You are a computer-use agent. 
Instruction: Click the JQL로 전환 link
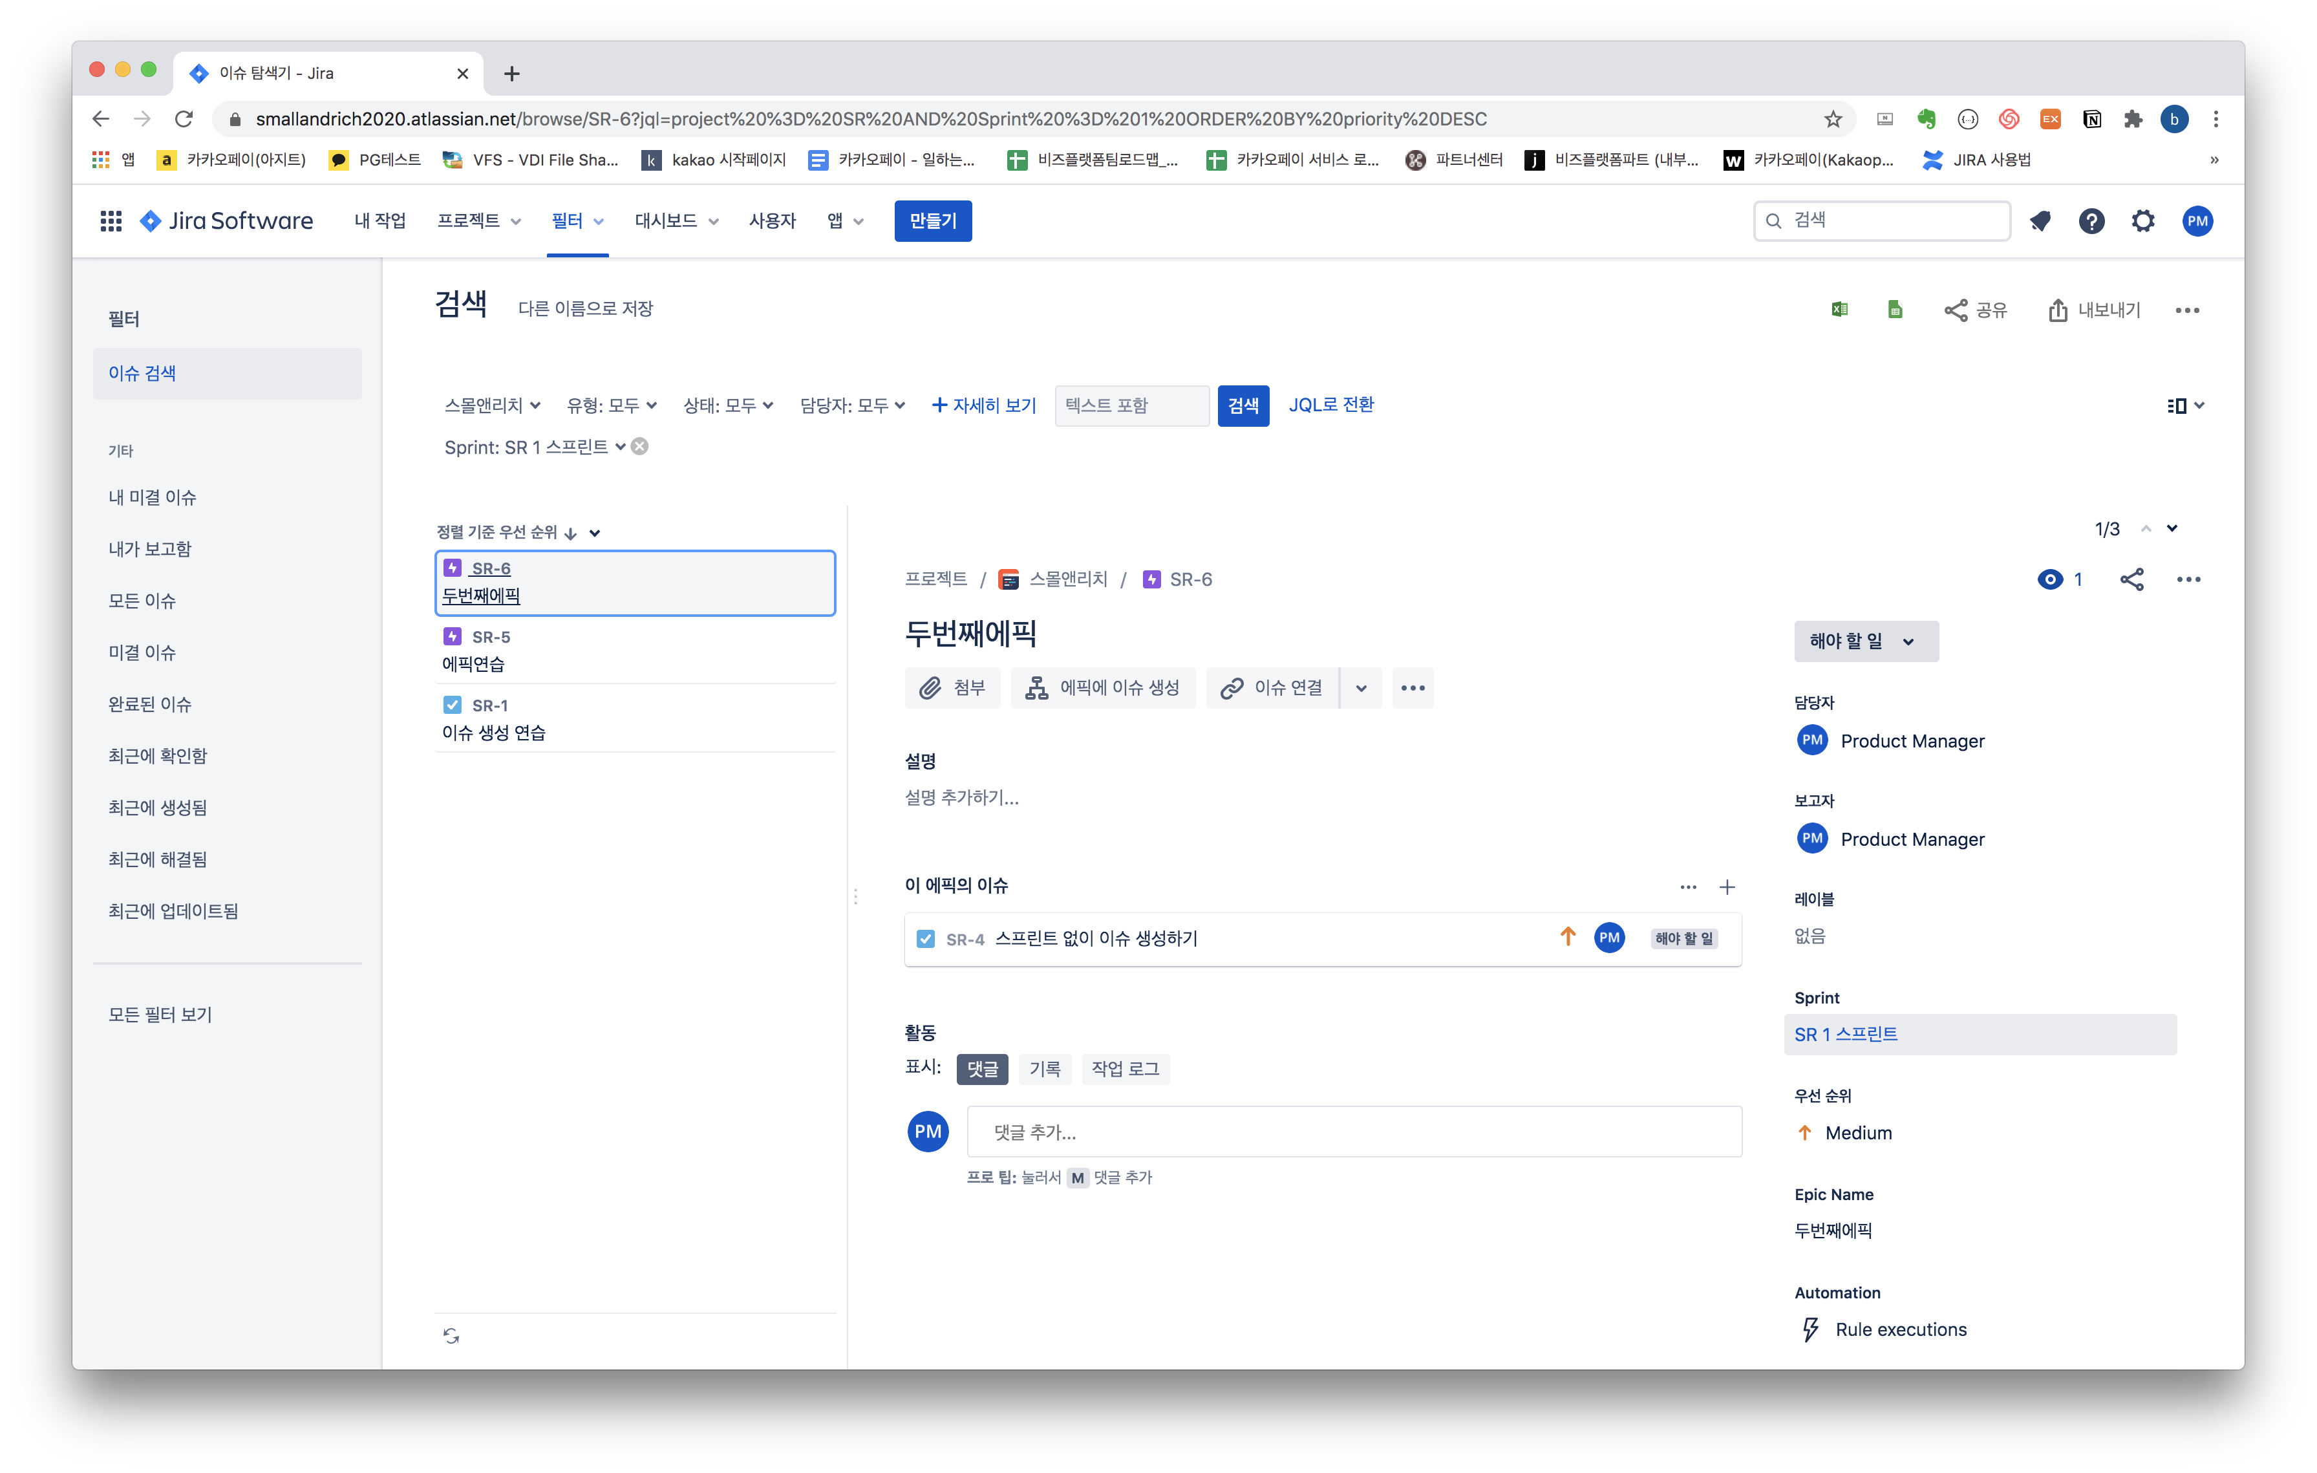(1330, 405)
